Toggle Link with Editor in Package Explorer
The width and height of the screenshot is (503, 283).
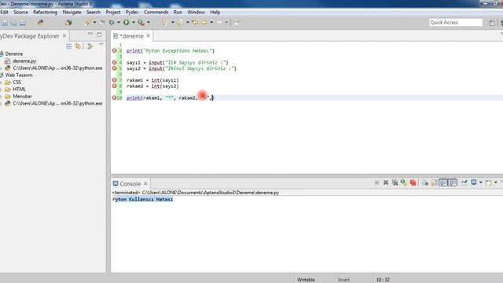[78, 46]
